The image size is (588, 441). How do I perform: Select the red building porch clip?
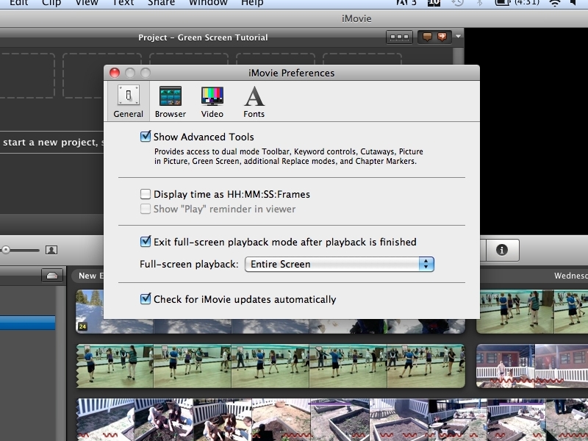pyautogui.click(x=532, y=366)
